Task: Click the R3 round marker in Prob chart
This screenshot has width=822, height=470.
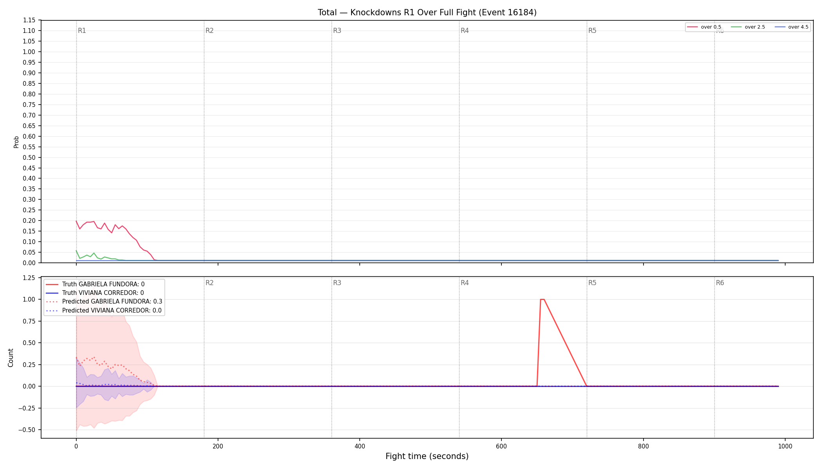Action: [x=337, y=31]
